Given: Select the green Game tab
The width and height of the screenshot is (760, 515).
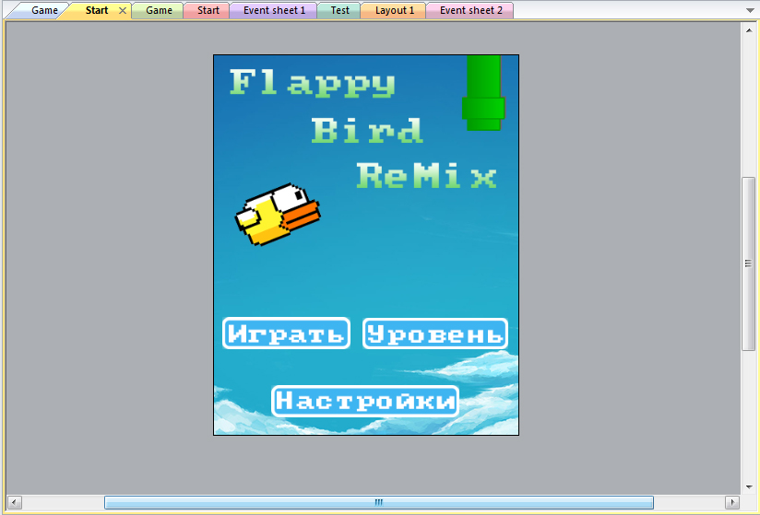Looking at the screenshot, I should pyautogui.click(x=159, y=10).
